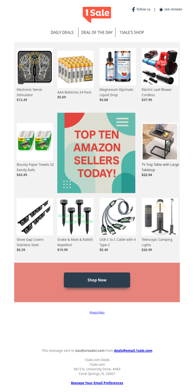Open DEAL OF THE DAY menu link
The image size is (194, 392).
[x=97, y=32]
